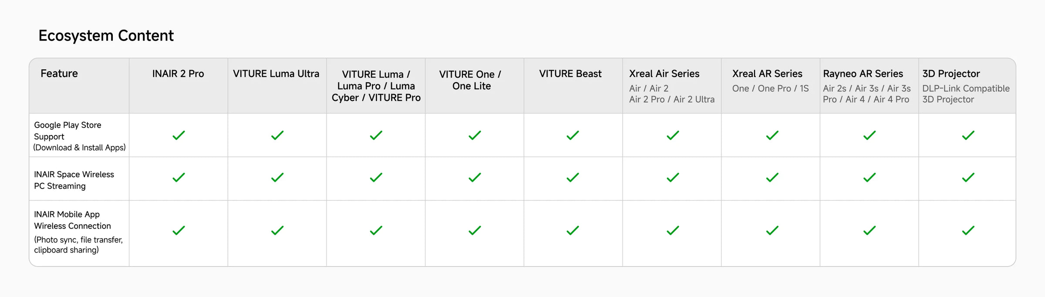Viewport: 1045px width, 297px height.
Task: Click the Xreal Air Series header
Action: pyautogui.click(x=664, y=74)
